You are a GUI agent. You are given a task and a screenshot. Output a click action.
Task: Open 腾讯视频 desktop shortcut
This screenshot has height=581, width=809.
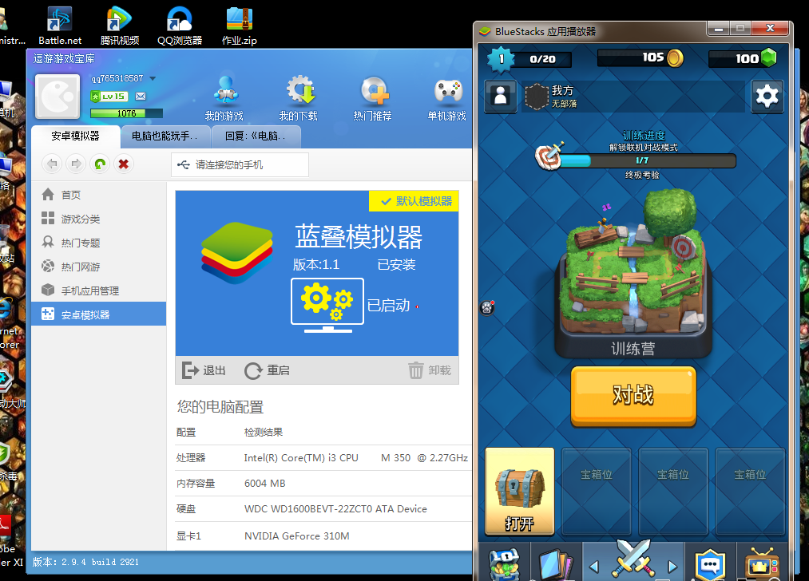(x=119, y=26)
